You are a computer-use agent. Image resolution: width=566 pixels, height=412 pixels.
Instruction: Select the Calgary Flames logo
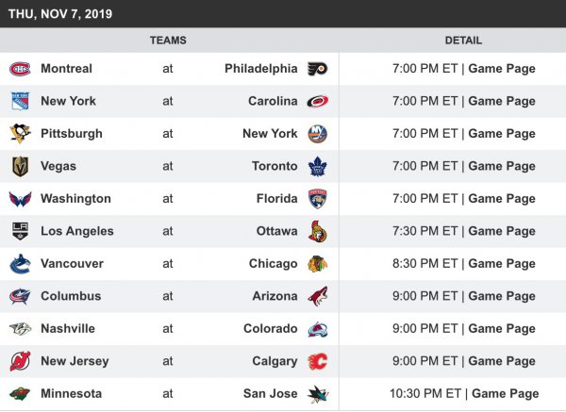pos(317,361)
